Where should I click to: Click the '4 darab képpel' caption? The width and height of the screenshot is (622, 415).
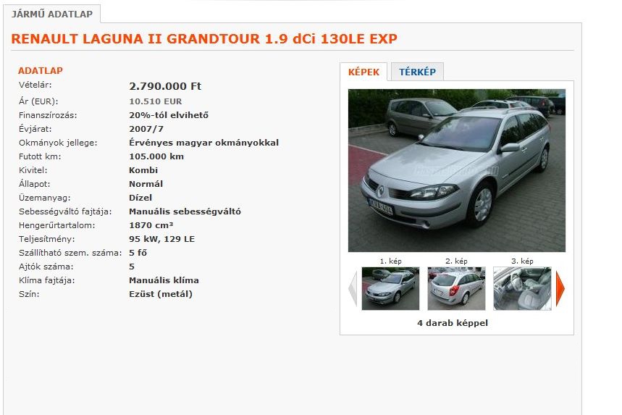pyautogui.click(x=453, y=323)
